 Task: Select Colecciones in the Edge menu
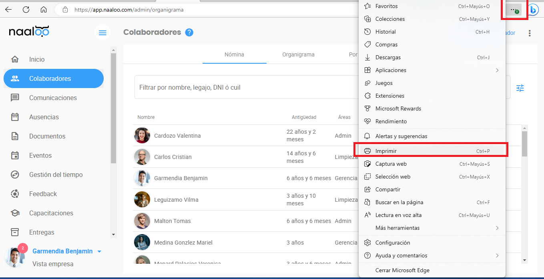point(432,19)
